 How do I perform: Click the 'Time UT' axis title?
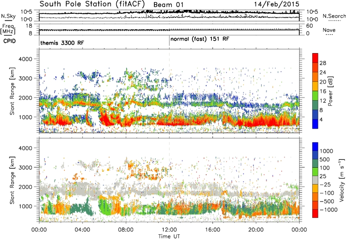(169, 236)
